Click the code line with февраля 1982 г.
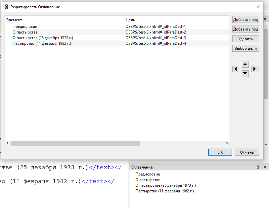Screen dimensions: 269x208 [57, 181]
